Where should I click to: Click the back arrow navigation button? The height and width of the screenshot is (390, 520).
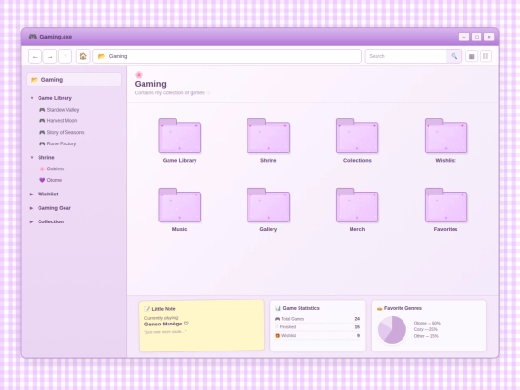pyautogui.click(x=35, y=56)
